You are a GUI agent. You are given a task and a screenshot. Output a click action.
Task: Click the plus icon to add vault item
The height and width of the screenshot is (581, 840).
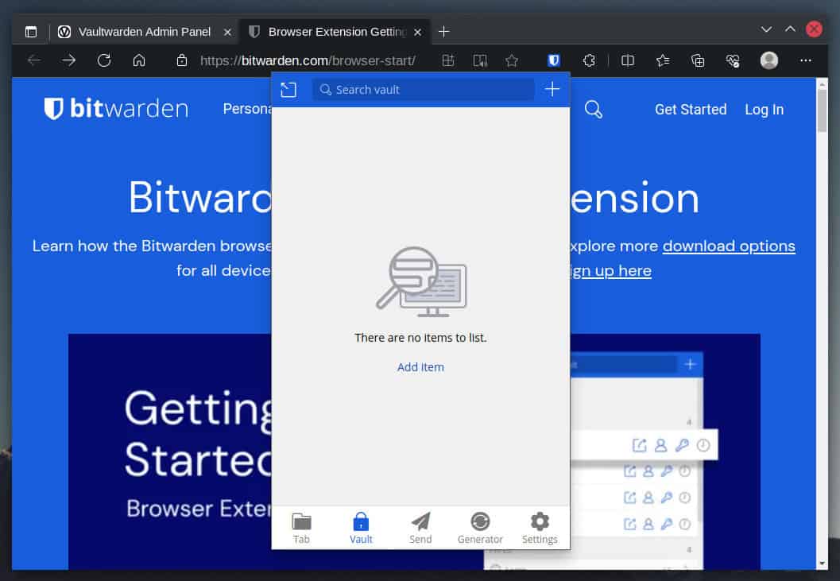[552, 90]
